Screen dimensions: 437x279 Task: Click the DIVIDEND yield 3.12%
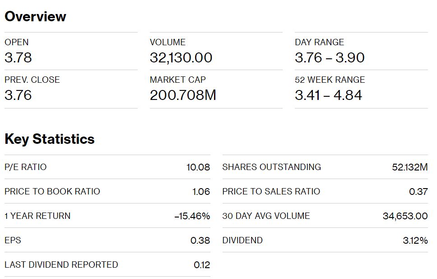415,240
